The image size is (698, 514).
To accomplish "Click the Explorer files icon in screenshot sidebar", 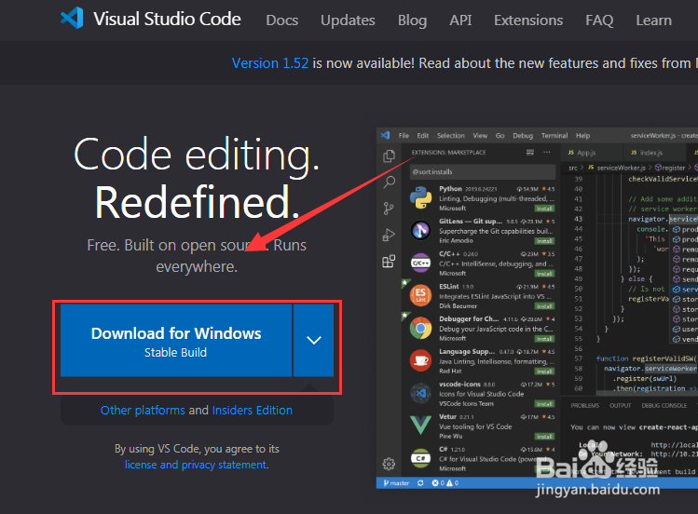I will 389,156.
